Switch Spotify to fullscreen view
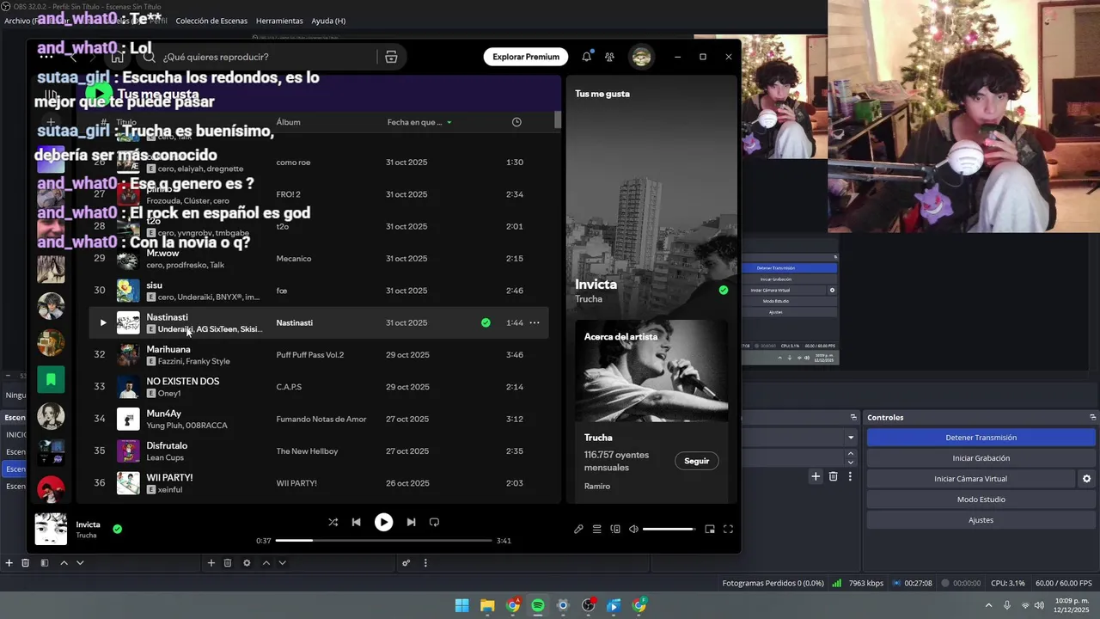 [x=728, y=529]
